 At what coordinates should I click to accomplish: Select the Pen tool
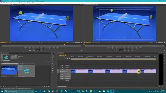point(53,69)
